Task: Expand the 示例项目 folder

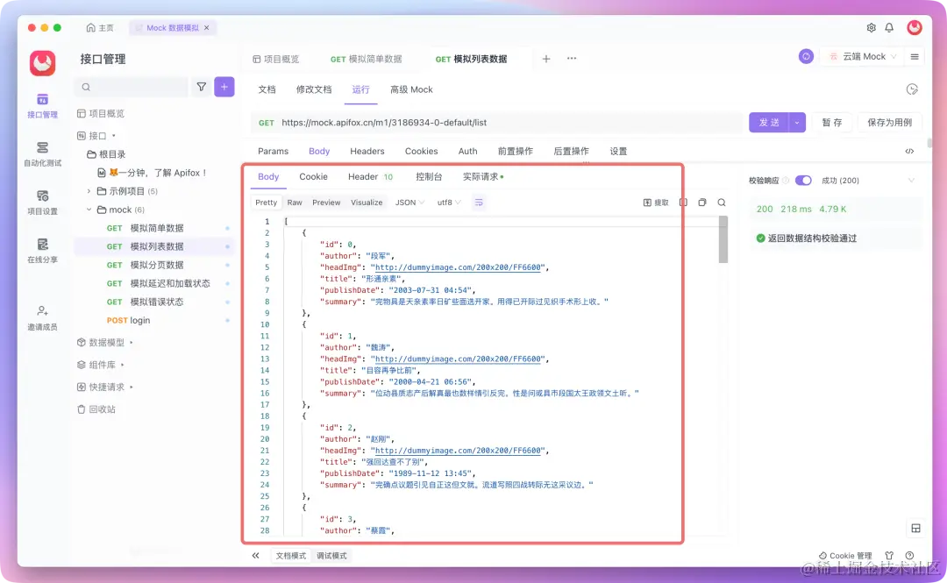Action: click(89, 191)
